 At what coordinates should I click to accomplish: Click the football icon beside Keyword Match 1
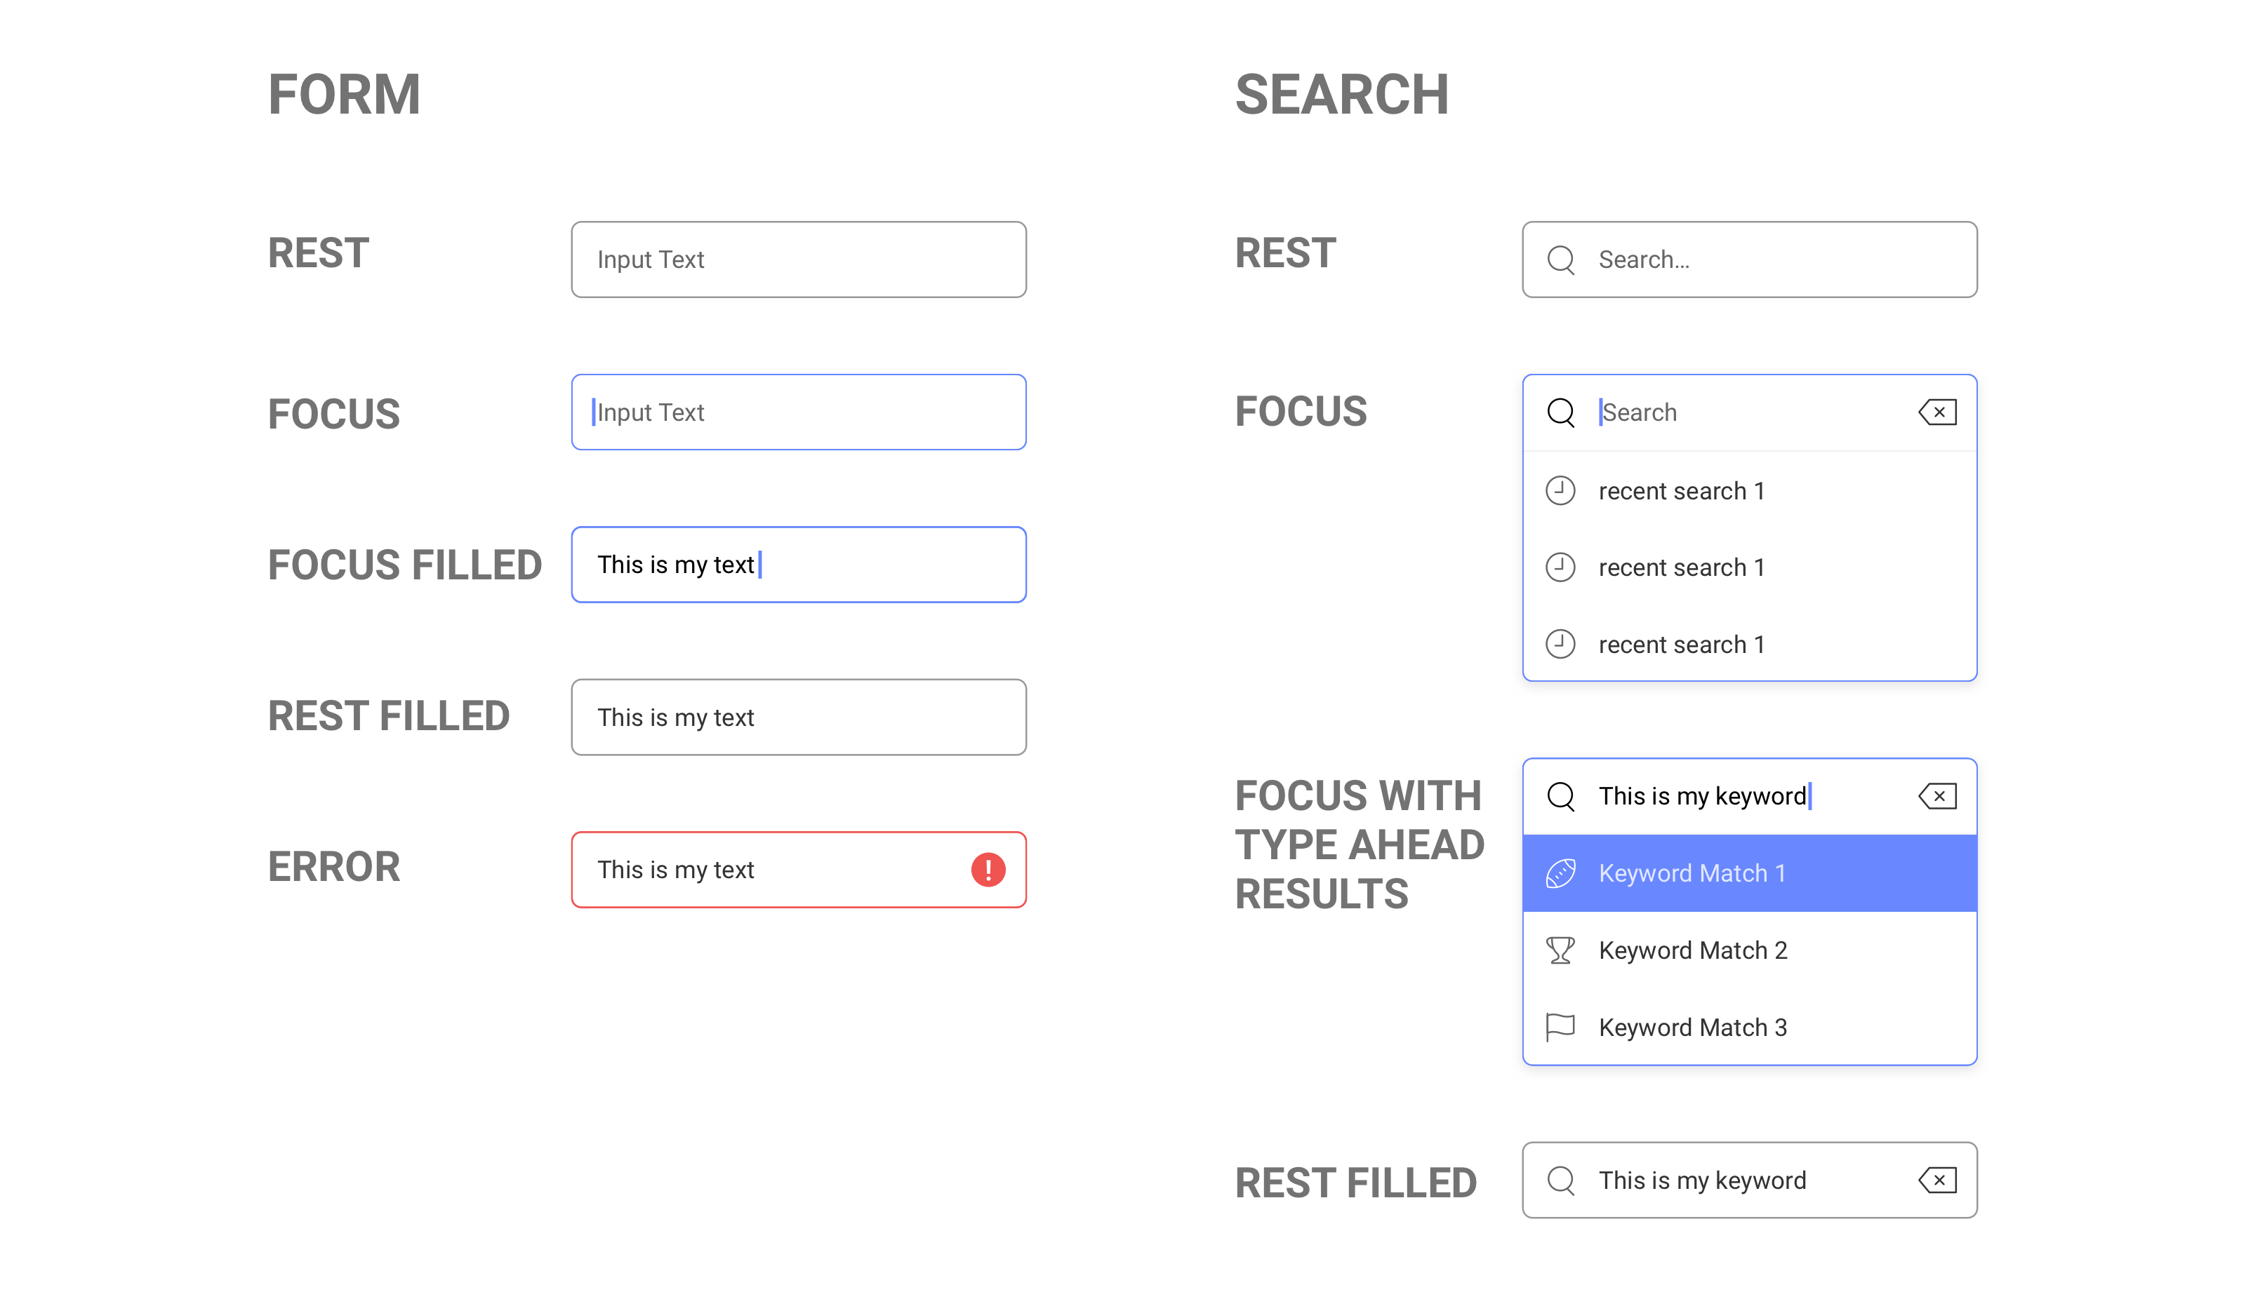pos(1562,873)
